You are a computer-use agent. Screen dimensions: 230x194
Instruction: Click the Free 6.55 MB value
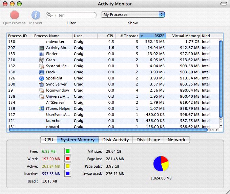pyautogui.click(x=49, y=151)
